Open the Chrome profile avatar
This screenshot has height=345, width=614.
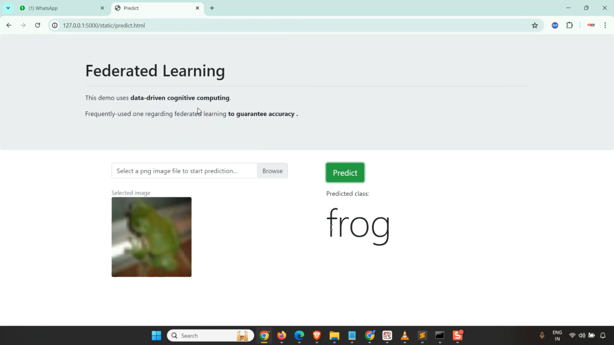click(591, 25)
